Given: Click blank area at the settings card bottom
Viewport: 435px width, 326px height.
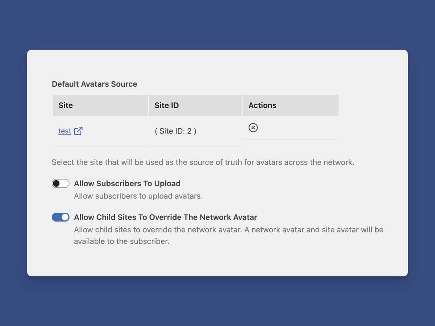Looking at the screenshot, I should (217, 262).
